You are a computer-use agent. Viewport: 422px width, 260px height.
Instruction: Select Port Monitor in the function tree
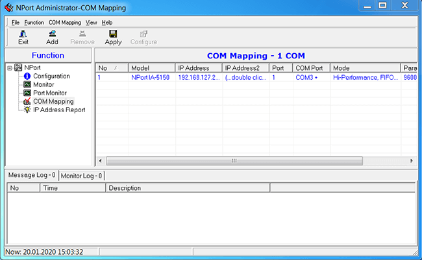point(50,93)
